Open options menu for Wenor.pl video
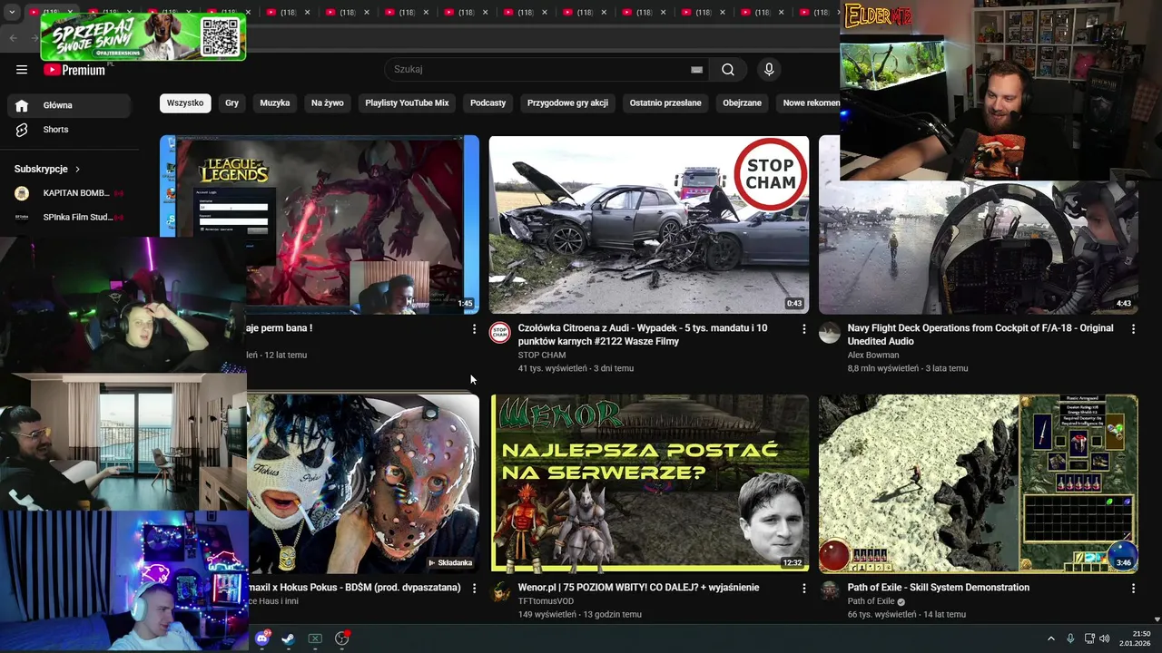 [803, 589]
